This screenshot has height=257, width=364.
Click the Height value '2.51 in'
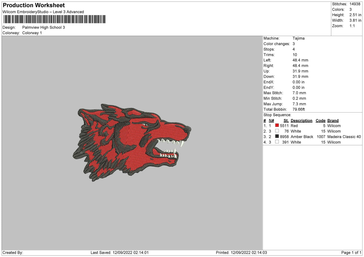pyautogui.click(x=355, y=15)
